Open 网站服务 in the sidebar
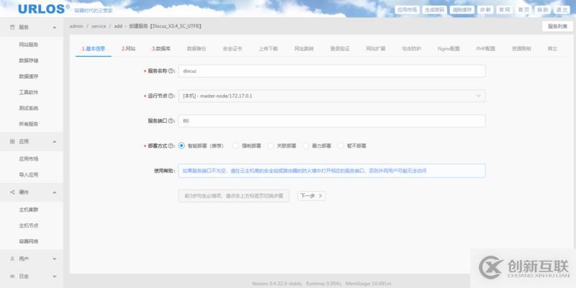This screenshot has width=576, height=288. click(29, 45)
